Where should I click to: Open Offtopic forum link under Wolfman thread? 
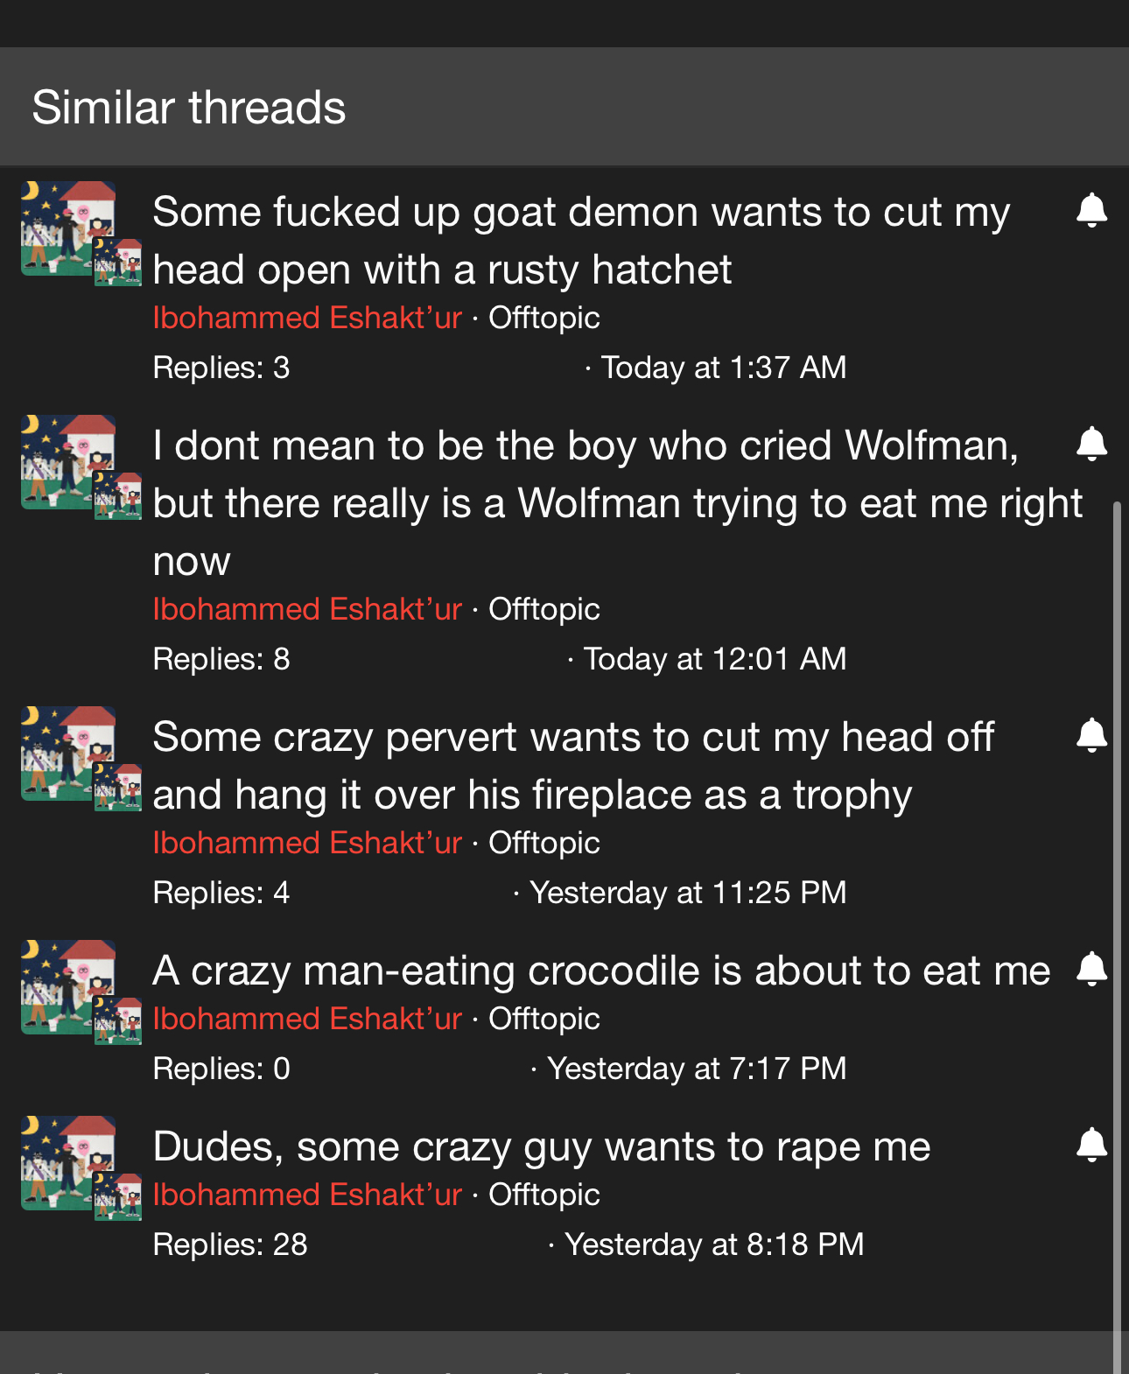point(543,609)
